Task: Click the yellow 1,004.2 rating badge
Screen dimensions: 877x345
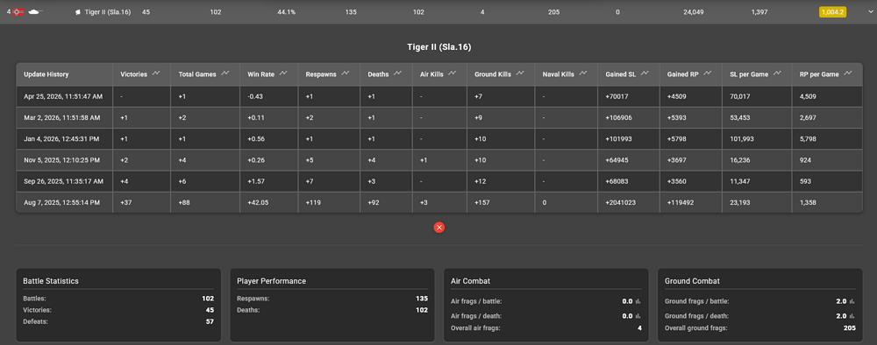Action: point(832,11)
